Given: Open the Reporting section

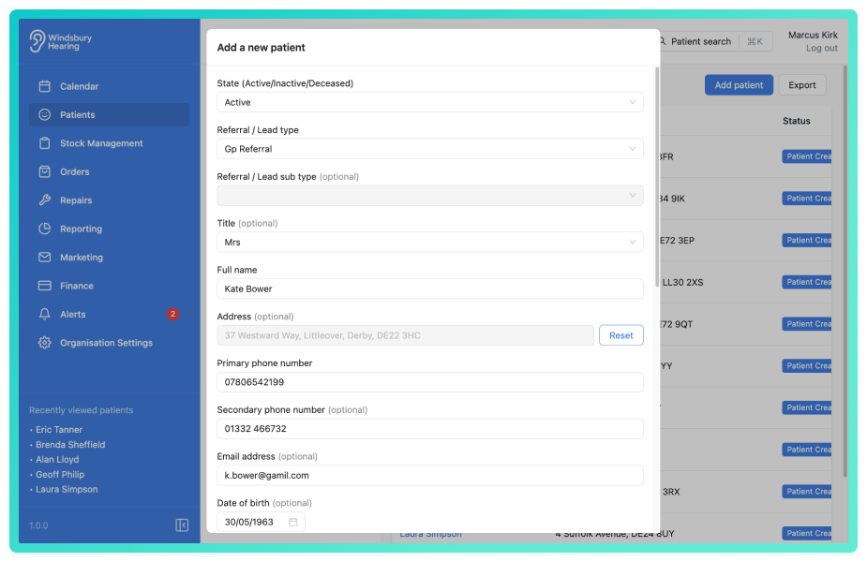Looking at the screenshot, I should point(110,229).
